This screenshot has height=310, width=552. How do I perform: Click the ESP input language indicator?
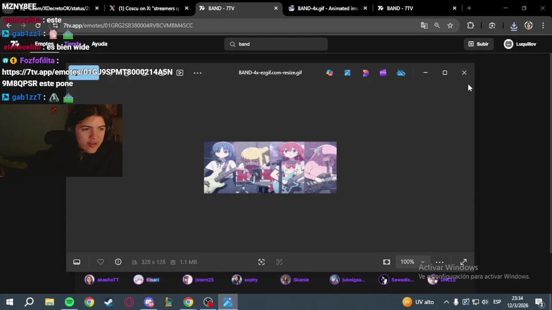tap(497, 302)
